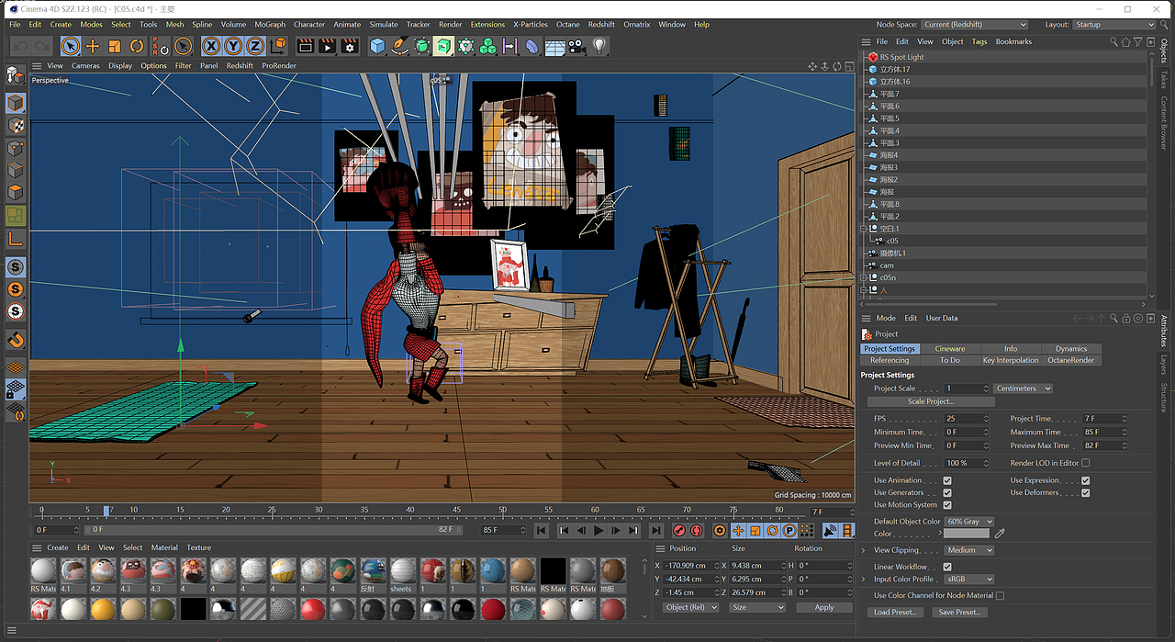Activate the Live Selection arrow tool
Screen dimensions: 1175x642
point(71,46)
